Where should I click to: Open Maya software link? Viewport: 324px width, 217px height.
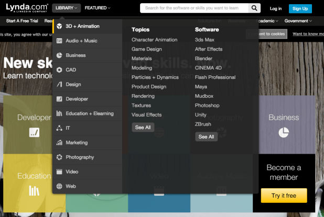[201, 87]
